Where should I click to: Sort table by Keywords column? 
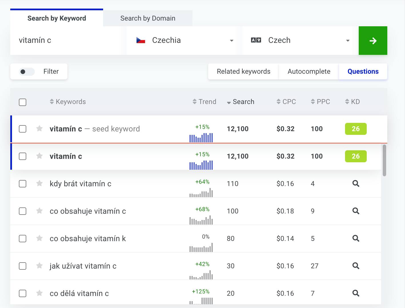(x=68, y=102)
